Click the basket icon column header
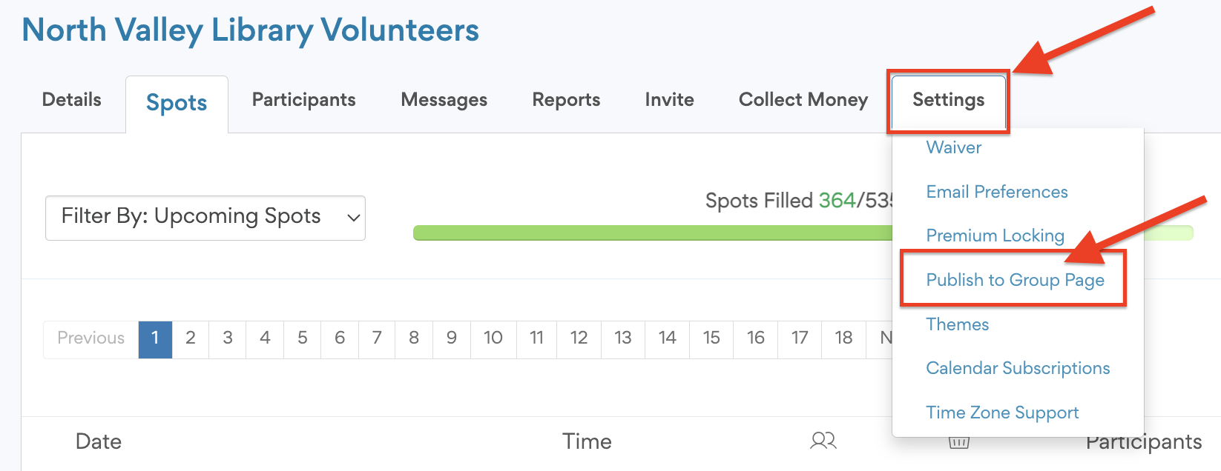This screenshot has height=471, width=1221. 958,443
